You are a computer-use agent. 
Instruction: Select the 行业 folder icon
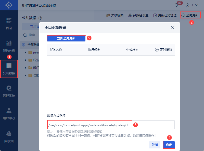[x=30, y=60]
